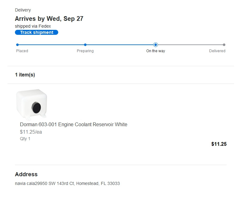Click the Placed stage label
249x207 pixels.
click(x=22, y=51)
